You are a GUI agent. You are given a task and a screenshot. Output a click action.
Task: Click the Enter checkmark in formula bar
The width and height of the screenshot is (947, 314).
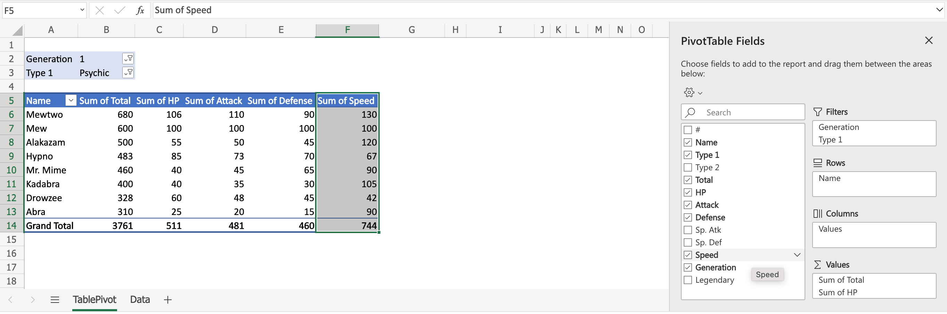119,10
